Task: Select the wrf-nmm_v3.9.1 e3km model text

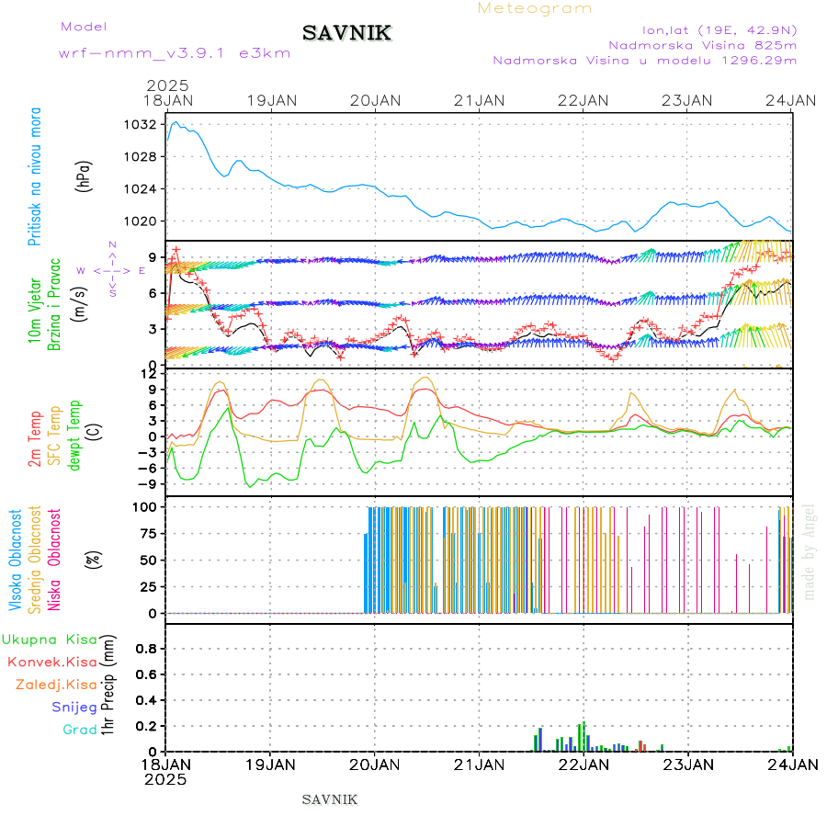Action: 175,53
